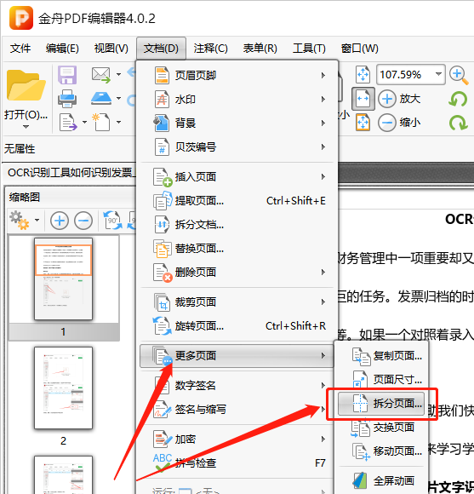
Task: Click thumbnail zoom in plus icon
Action: (60, 221)
